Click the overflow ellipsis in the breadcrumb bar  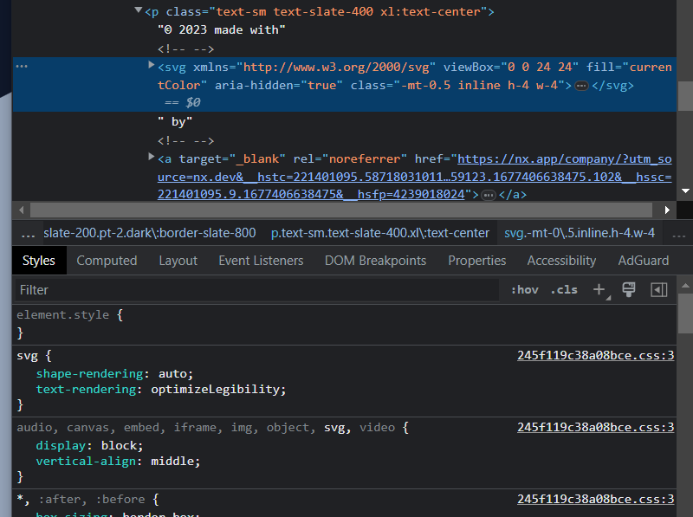[x=27, y=234]
